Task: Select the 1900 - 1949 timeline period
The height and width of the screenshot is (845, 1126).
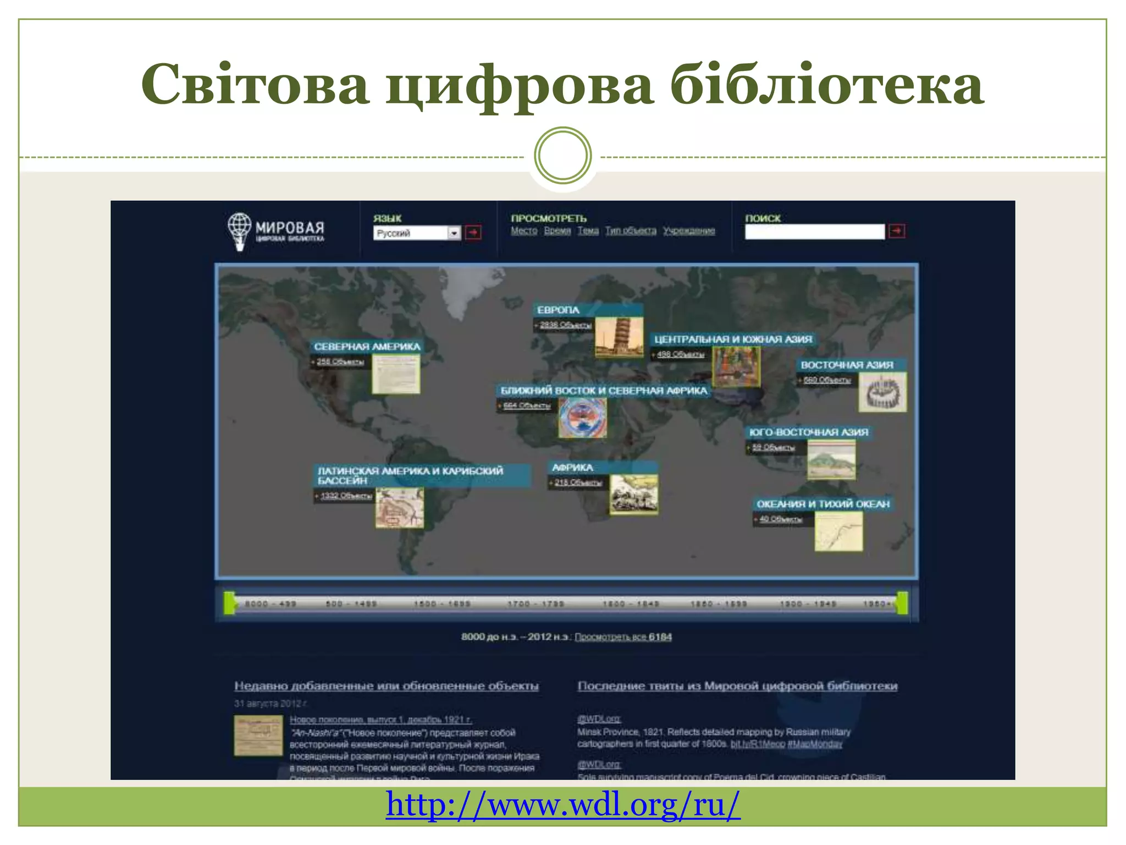Action: click(808, 604)
